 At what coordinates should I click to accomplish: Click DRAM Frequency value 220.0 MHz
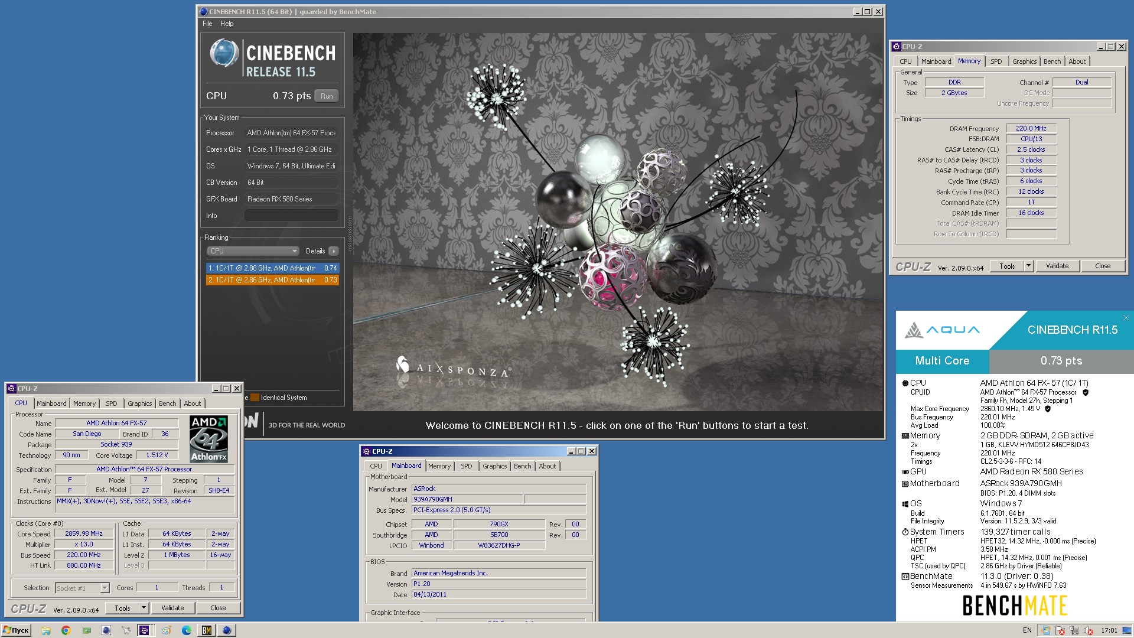pyautogui.click(x=1031, y=128)
